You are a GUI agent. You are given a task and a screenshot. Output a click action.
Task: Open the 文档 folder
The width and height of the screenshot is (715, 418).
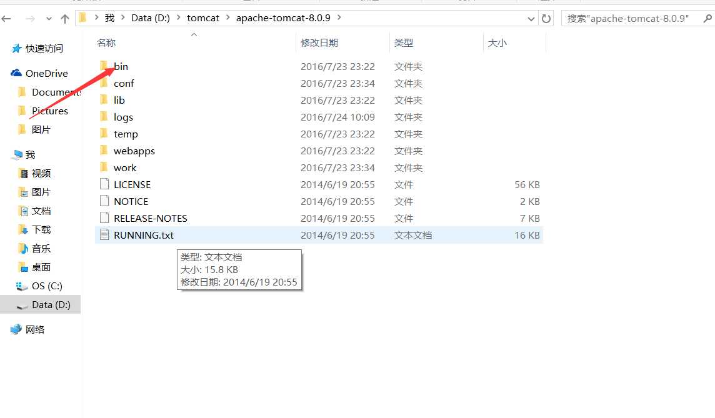41,211
